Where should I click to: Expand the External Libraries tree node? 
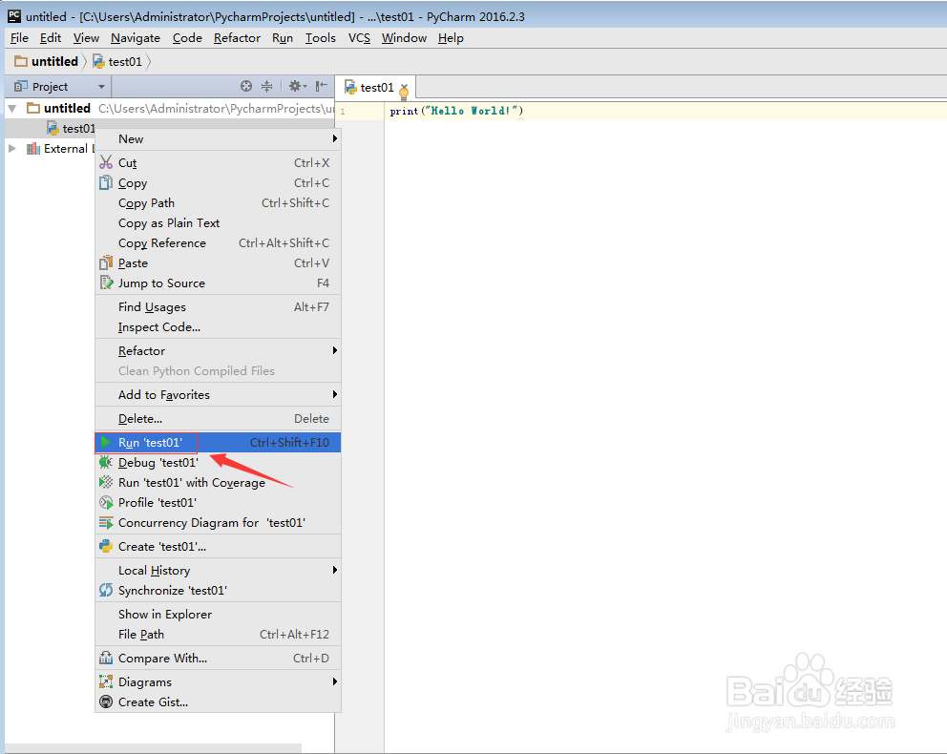tap(12, 149)
